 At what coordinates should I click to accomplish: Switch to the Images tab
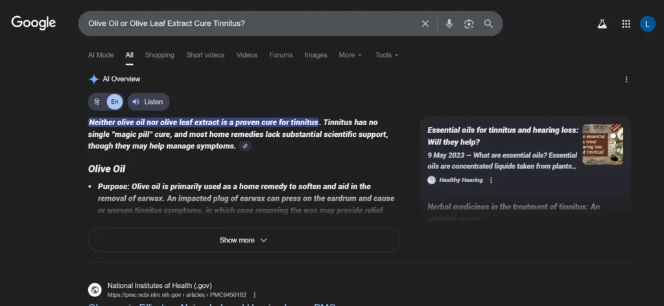(x=316, y=55)
